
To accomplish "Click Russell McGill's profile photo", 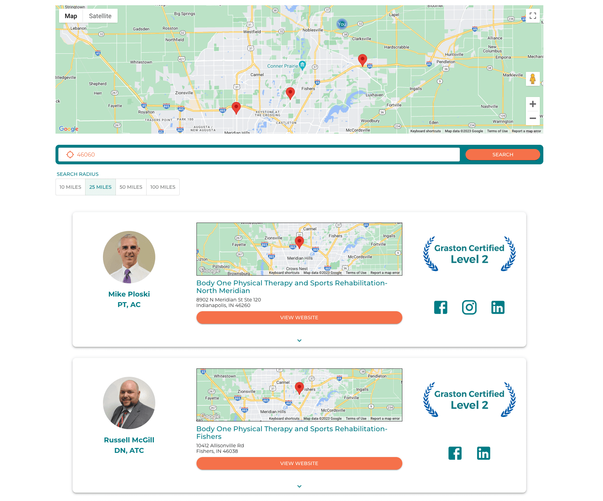I will tap(129, 403).
